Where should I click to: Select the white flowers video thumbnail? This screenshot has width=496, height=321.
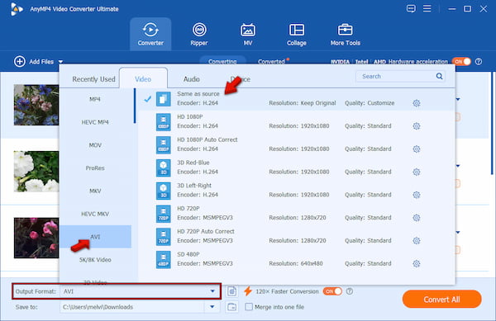point(36,172)
